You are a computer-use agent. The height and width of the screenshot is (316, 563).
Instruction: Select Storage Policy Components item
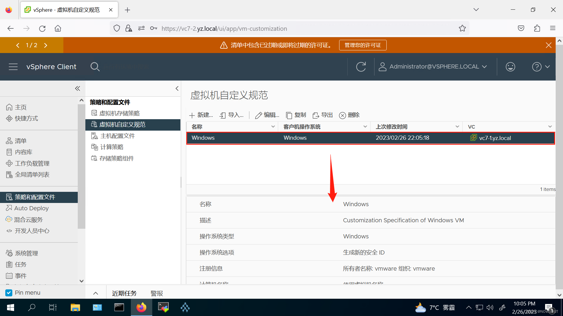[x=113, y=158]
